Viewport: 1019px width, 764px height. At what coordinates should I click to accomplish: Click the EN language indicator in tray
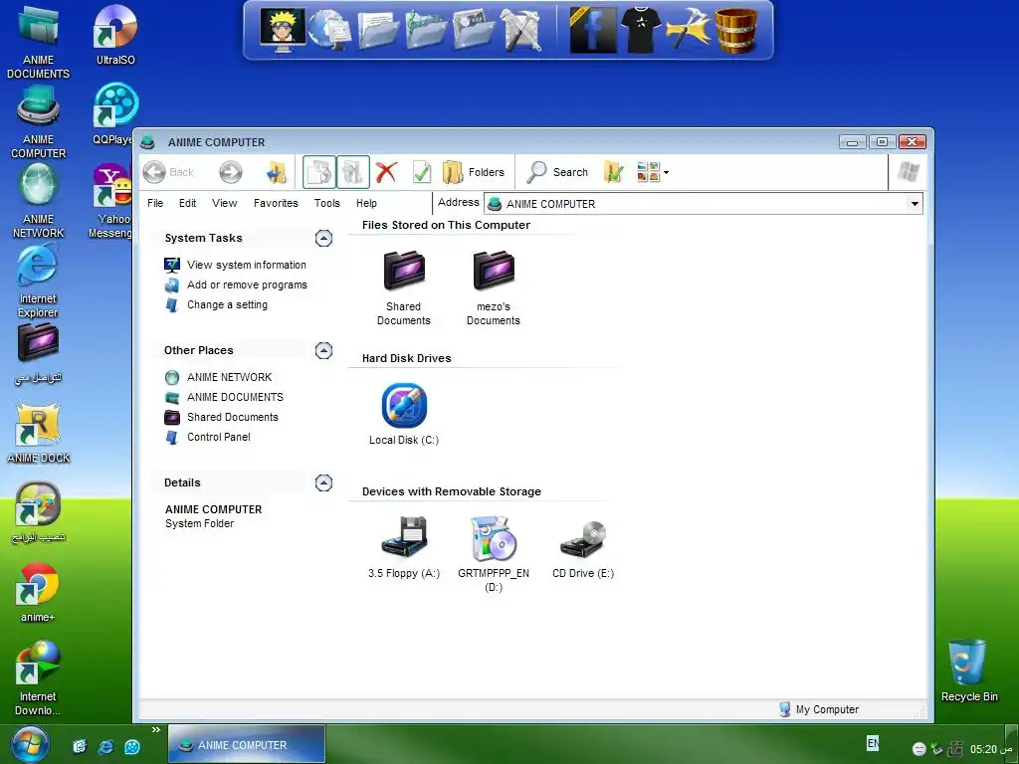[873, 742]
